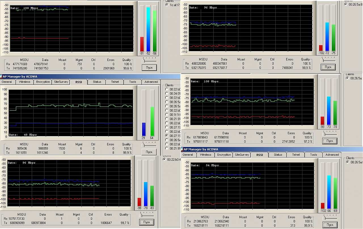Open Advanced tab in the 48 Mbps window

point(151,82)
